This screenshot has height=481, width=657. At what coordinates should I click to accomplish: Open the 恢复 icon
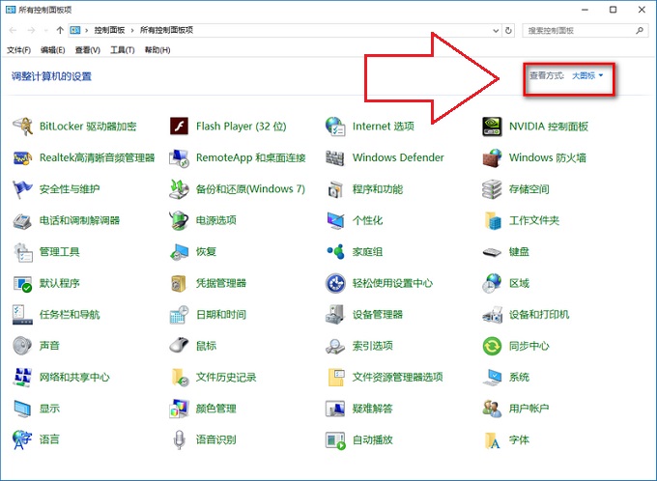(x=179, y=252)
